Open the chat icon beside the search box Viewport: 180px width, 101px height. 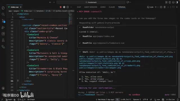pyautogui.click(x=128, y=2)
